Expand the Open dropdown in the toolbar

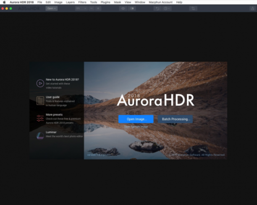52,8
